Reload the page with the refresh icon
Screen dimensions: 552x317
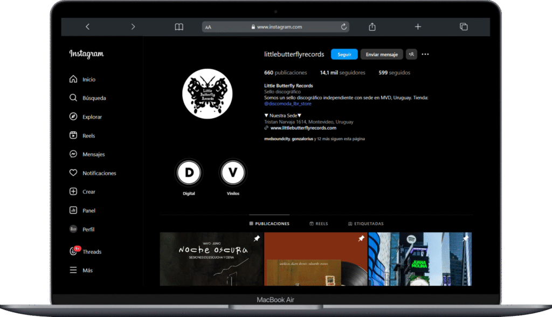(x=343, y=27)
